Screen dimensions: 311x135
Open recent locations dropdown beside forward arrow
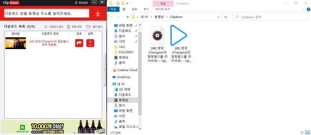tap(123, 17)
